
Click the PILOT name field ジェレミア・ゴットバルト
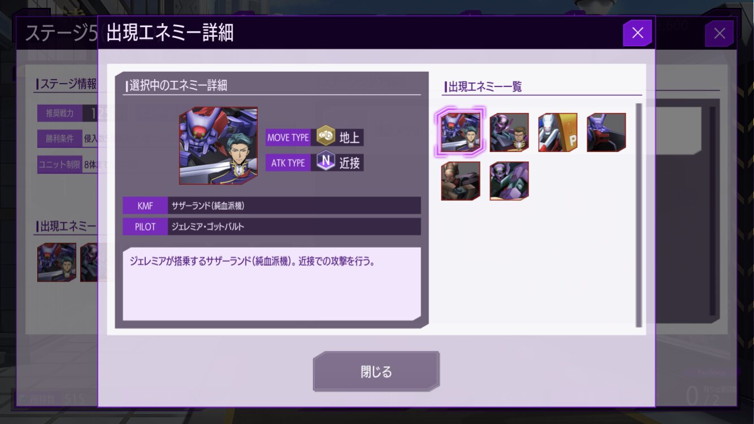[x=294, y=227]
